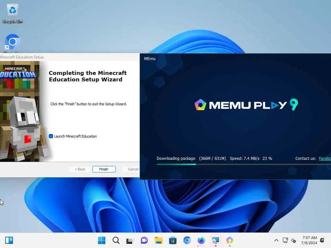Image resolution: width=331 pixels, height=248 pixels.
Task: Click the '(366M / 631M)' size text
Action: point(212,158)
